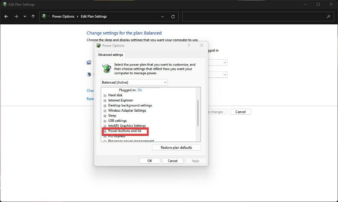The width and height of the screenshot is (338, 202).
Task: Select PCI Express tree item
Action: point(117,136)
